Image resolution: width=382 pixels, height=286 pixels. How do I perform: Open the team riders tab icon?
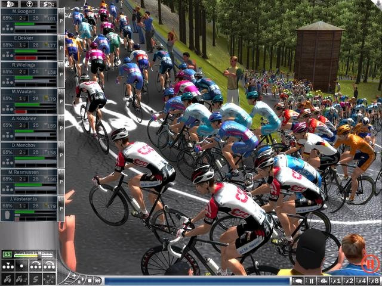click(10, 4)
